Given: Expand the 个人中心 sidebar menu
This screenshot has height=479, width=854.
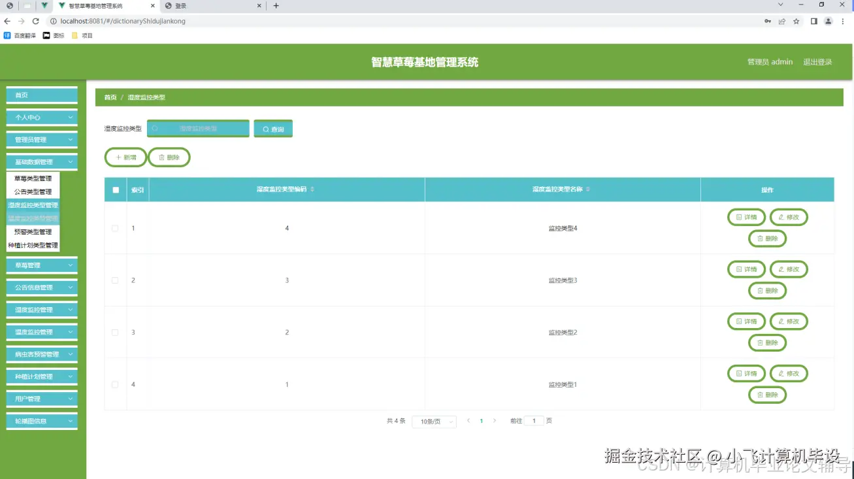Looking at the screenshot, I should [x=42, y=118].
